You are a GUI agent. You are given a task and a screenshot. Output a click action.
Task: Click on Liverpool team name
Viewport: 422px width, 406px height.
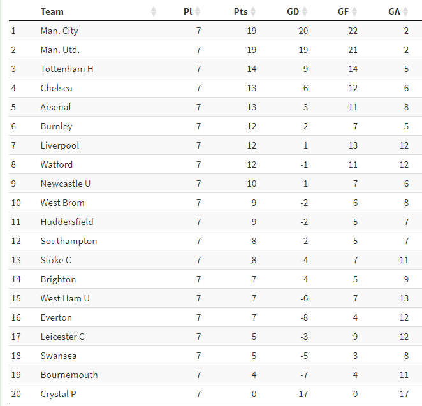coord(60,145)
